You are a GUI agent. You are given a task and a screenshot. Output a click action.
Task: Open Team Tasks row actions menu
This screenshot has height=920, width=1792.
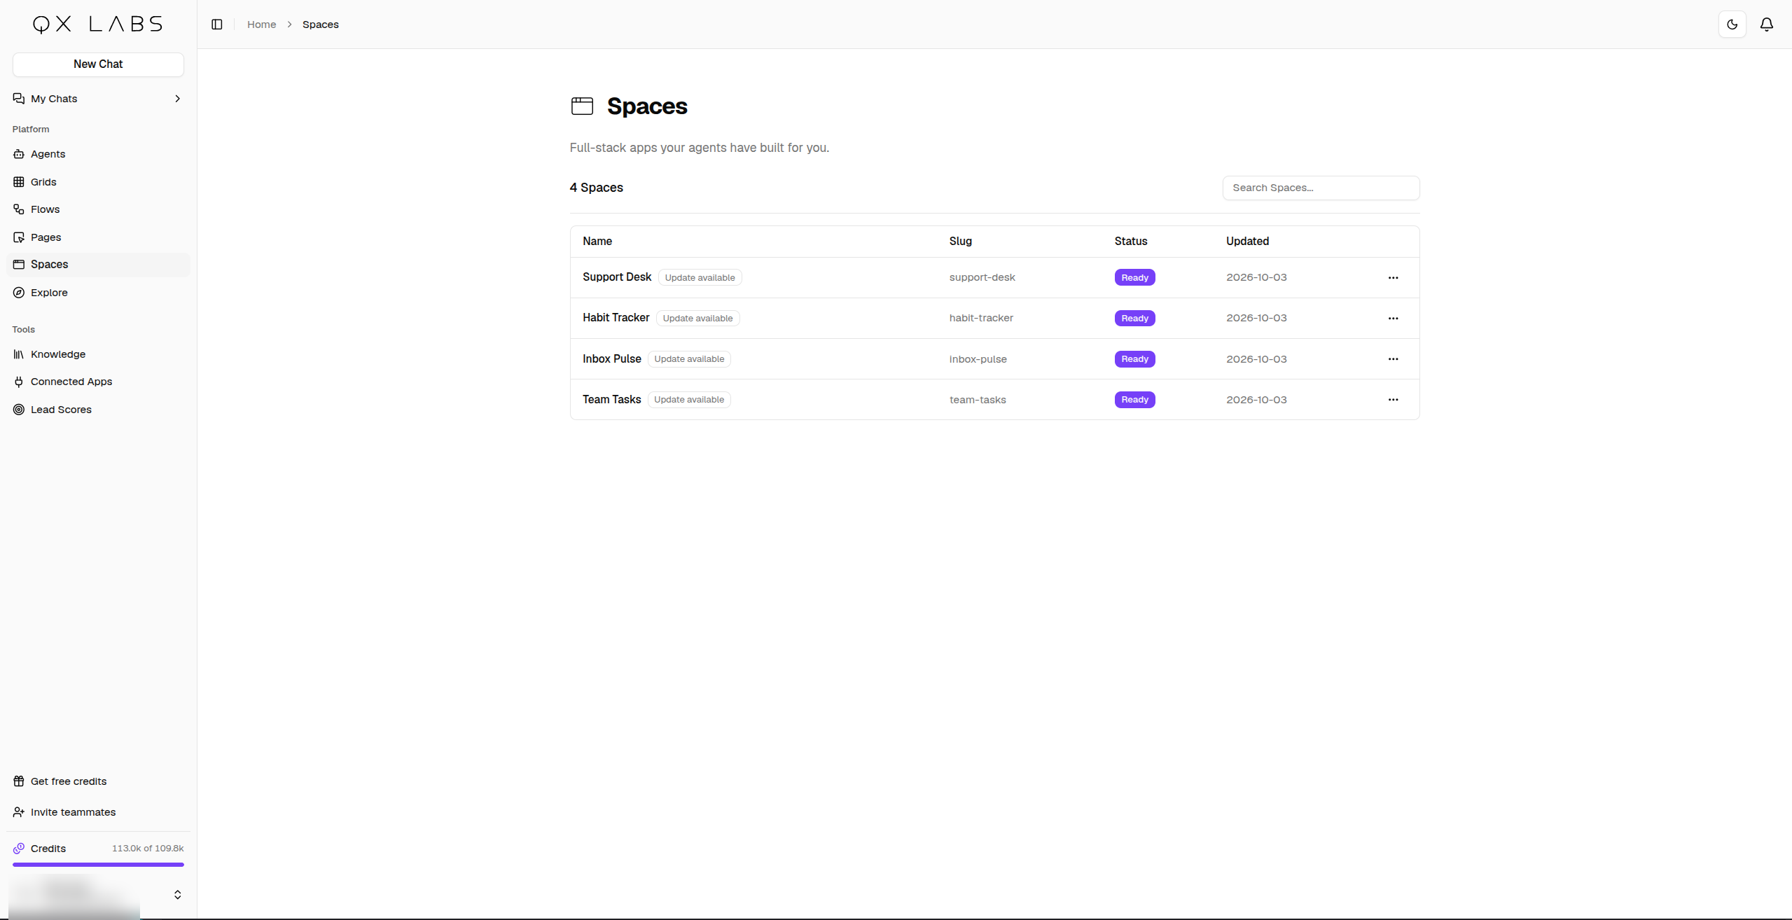(1393, 400)
